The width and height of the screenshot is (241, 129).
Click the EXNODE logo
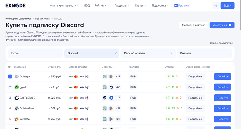click(15, 5)
